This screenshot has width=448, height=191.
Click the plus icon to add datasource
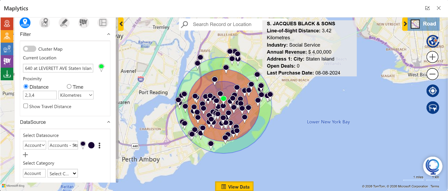(x=26, y=155)
